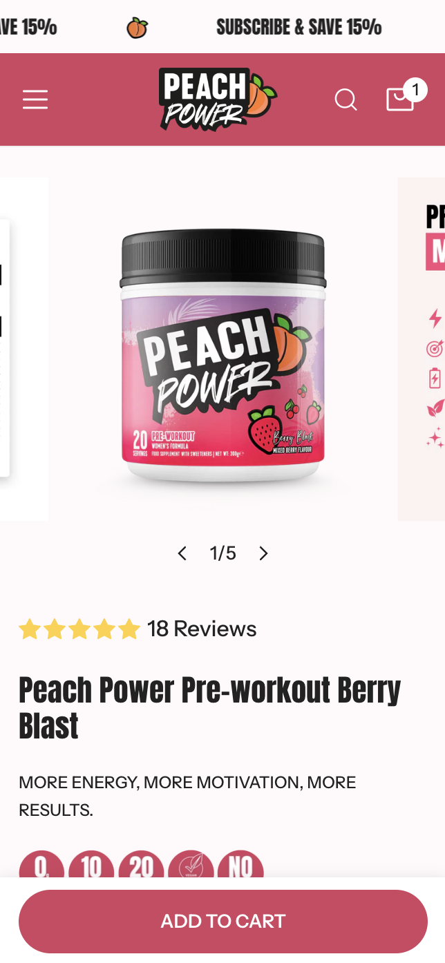Open the 18 Reviews link
Viewport: 445px width, 963px height.
point(202,629)
